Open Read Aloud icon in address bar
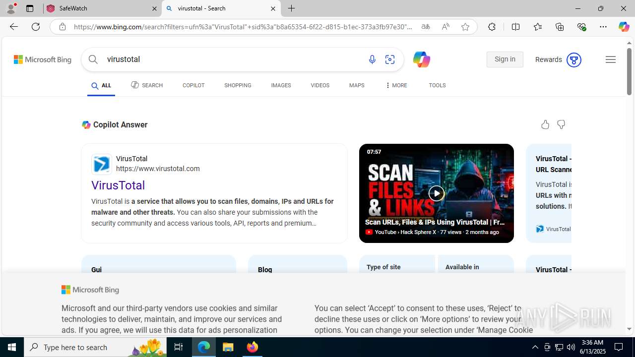The width and height of the screenshot is (635, 357). coord(445,27)
